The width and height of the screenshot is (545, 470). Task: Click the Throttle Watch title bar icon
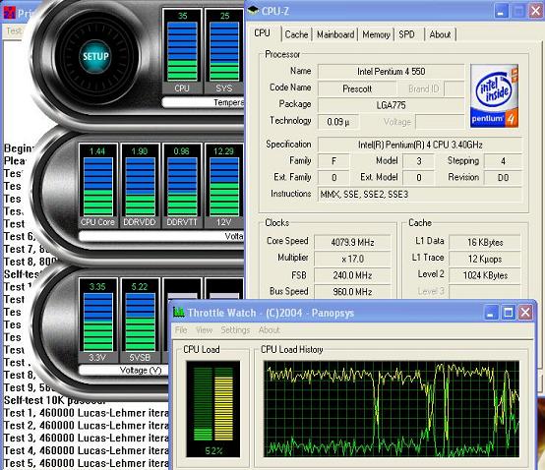pyautogui.click(x=179, y=312)
